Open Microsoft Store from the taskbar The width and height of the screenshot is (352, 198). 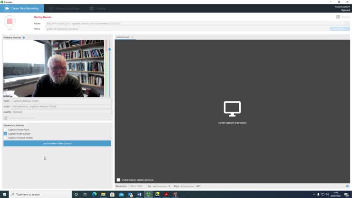point(112,194)
